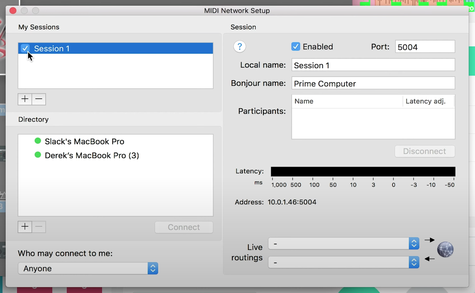Click the incoming routing arrow icon

(429, 259)
